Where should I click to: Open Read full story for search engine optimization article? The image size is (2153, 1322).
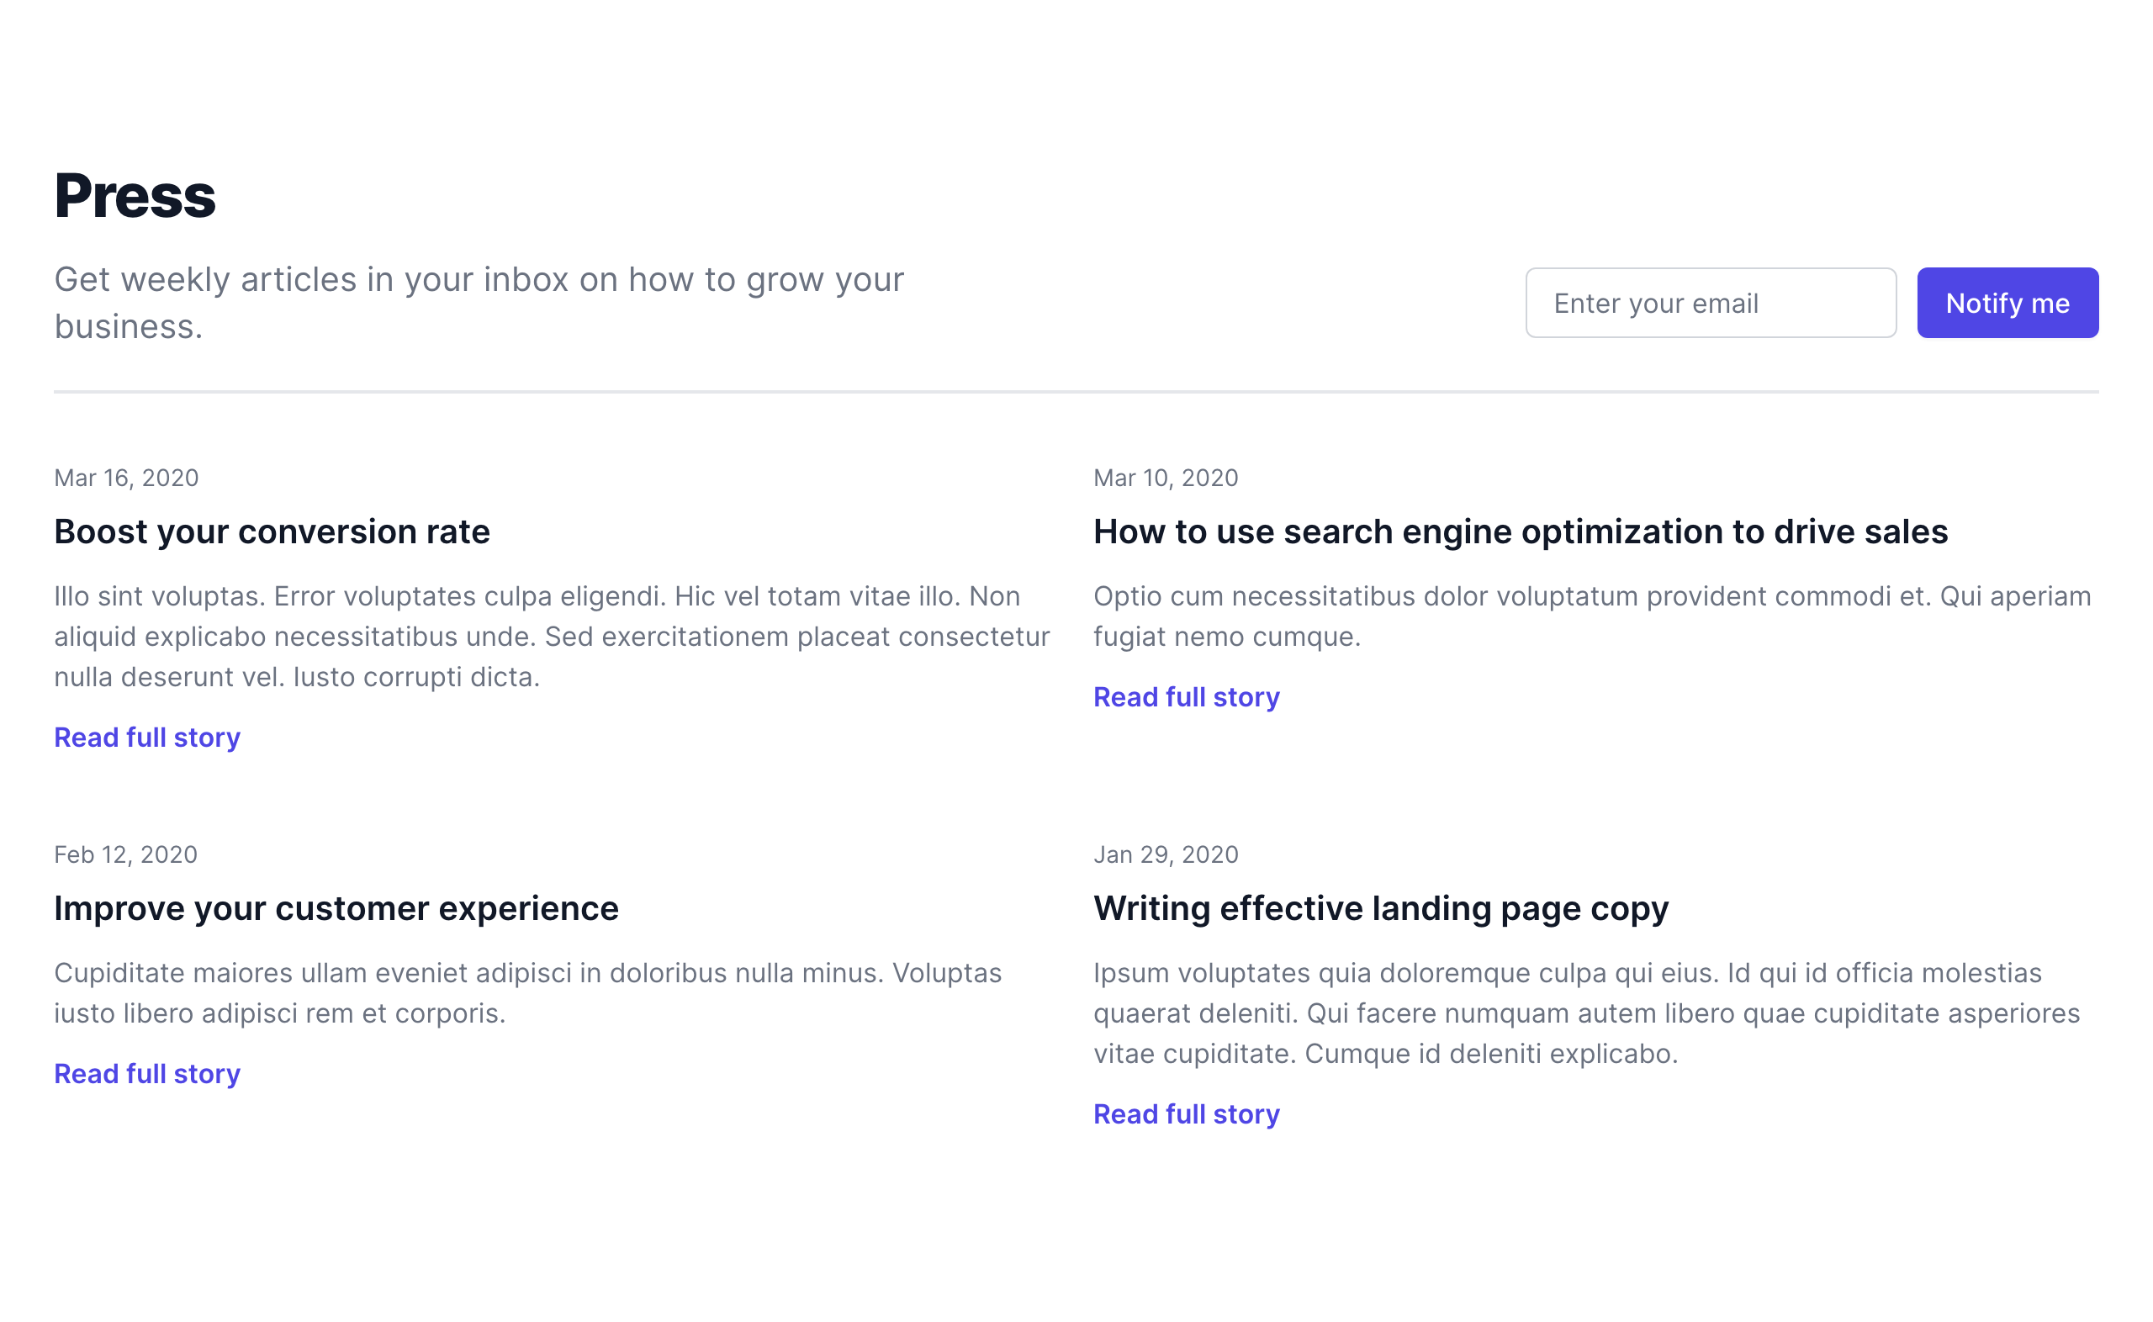coord(1186,697)
